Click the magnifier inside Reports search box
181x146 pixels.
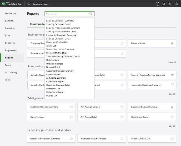pos(91,14)
